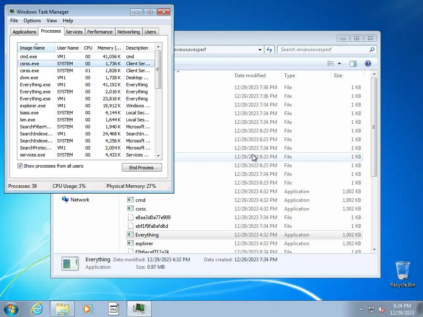Switch to the Users tab
Screen dimensions: 423x317
tap(150, 32)
